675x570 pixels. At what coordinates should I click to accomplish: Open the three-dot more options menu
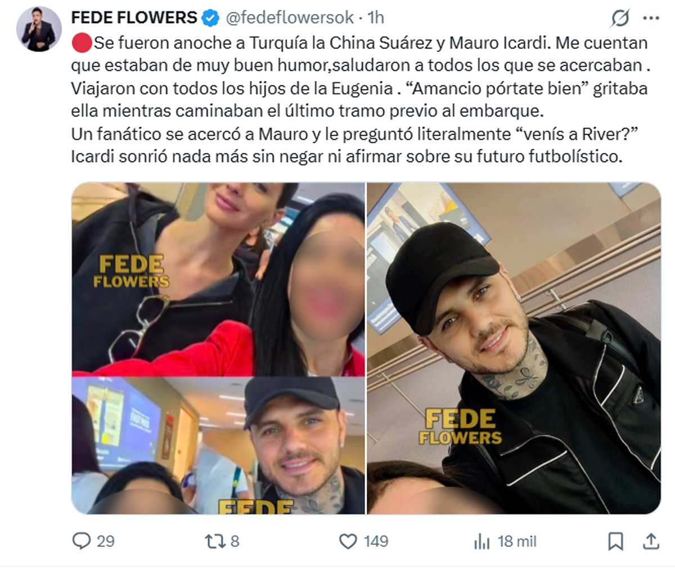coord(651,19)
